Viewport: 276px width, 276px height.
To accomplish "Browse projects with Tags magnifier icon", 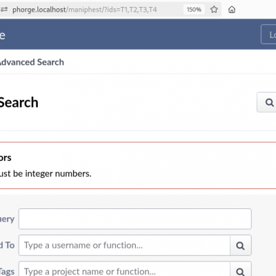I will [240, 270].
